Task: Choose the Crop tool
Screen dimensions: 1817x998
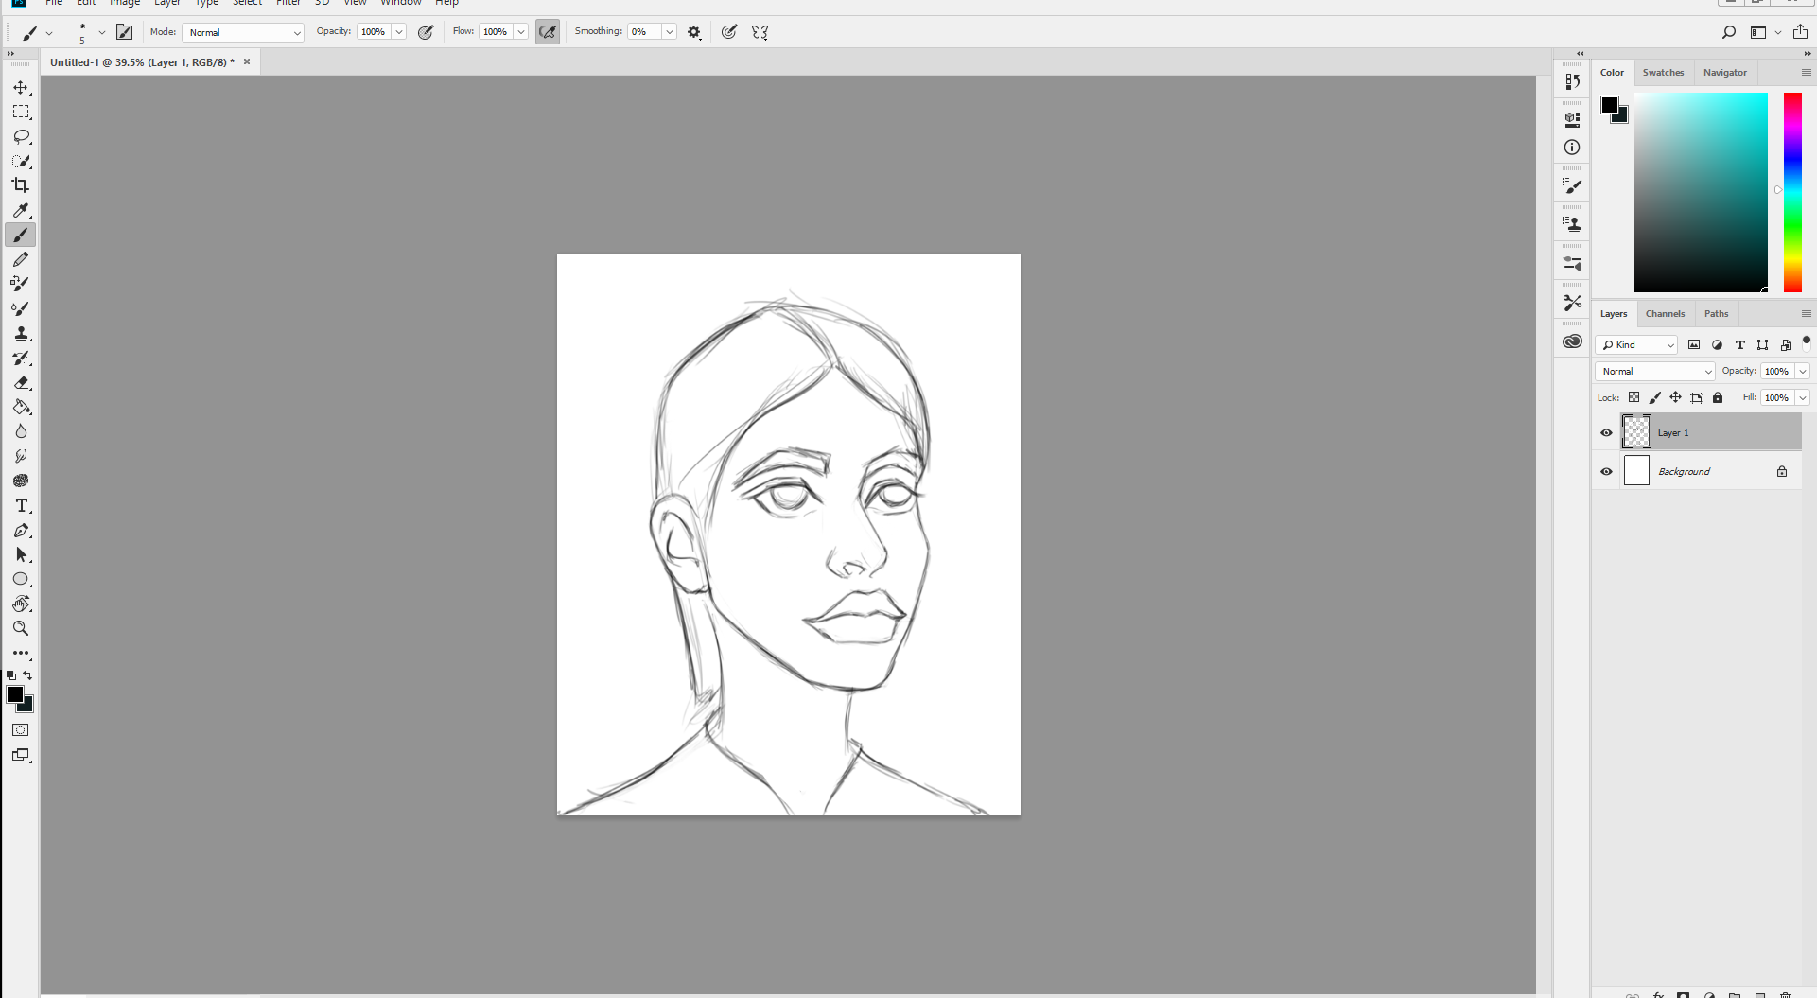Action: point(21,185)
